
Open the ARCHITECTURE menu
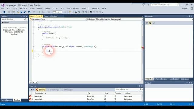click(73, 8)
